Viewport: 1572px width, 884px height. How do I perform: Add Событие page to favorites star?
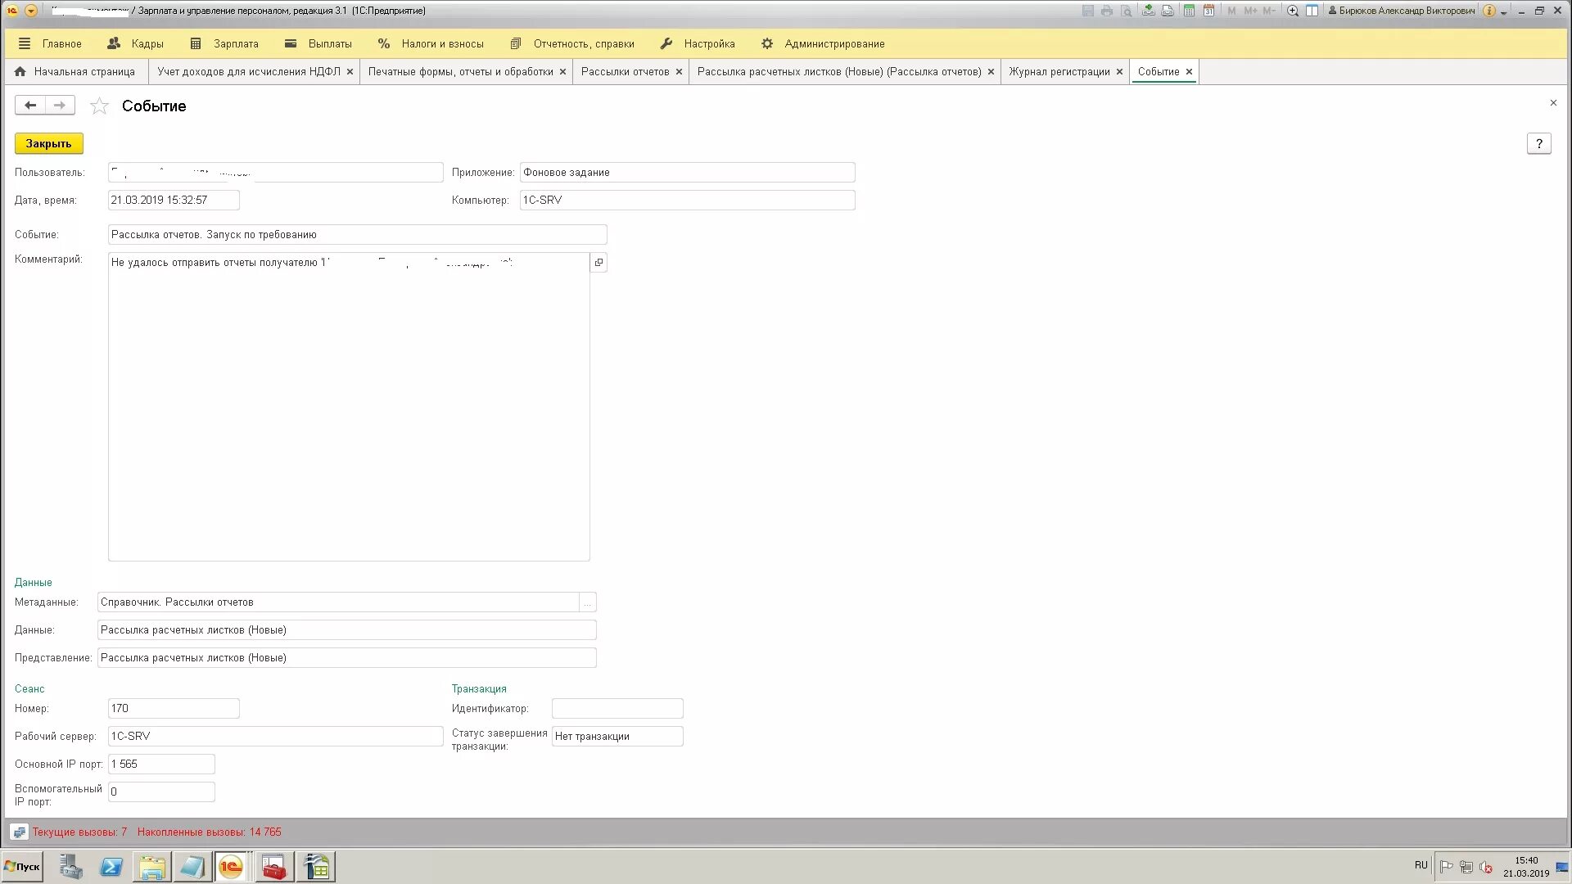click(99, 106)
